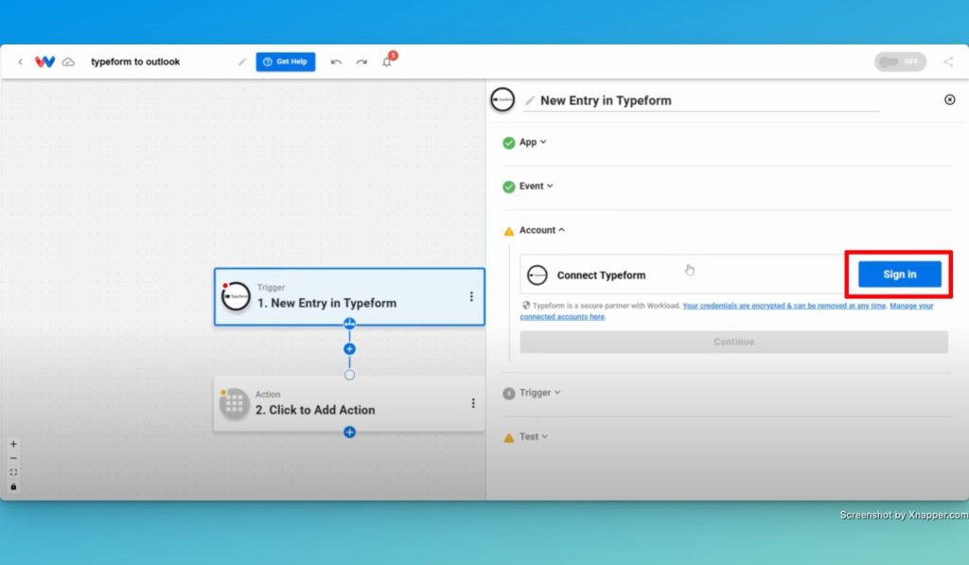Expand the App section
The image size is (969, 565).
click(x=533, y=142)
